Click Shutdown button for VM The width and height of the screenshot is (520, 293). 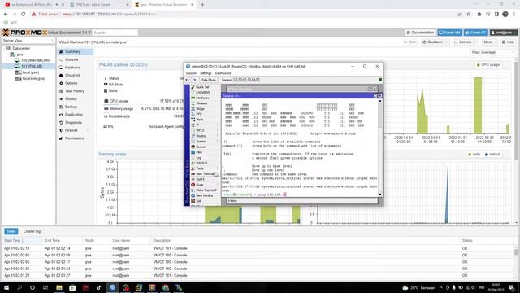click(x=433, y=42)
